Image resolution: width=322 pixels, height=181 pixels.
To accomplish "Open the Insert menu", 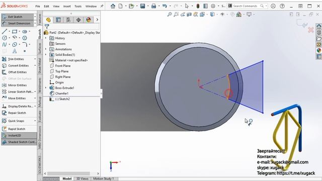I will 67,7.
